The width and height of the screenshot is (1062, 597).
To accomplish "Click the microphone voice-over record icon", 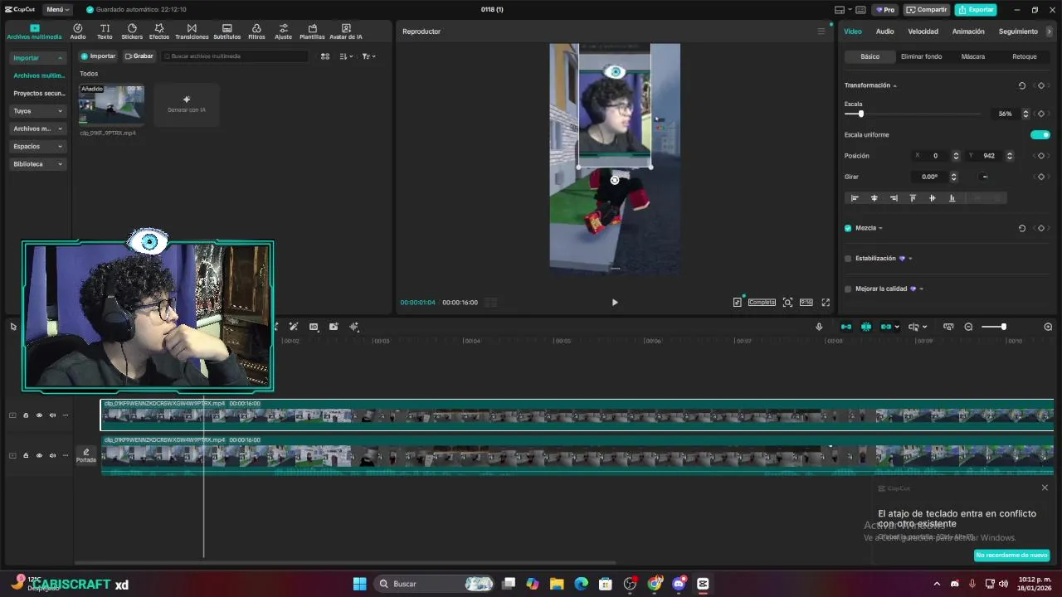I will (x=819, y=327).
